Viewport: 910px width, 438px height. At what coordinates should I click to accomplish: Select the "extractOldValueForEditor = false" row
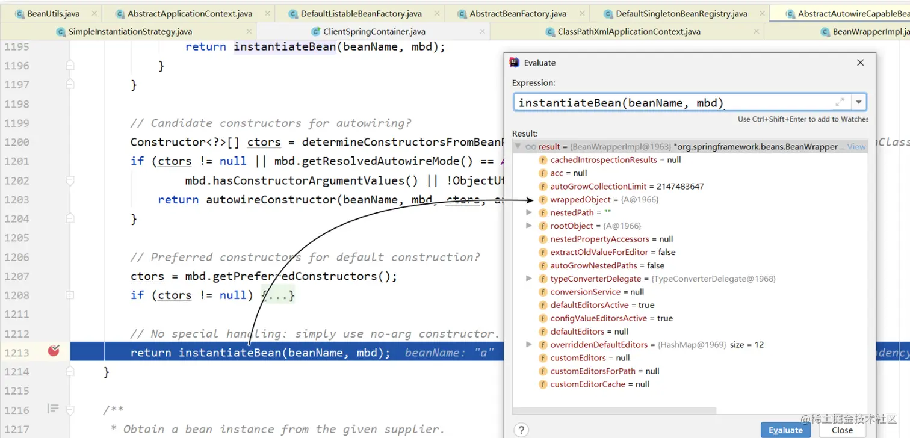(690, 253)
